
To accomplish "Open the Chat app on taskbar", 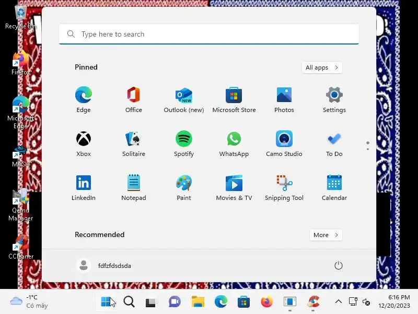I will pyautogui.click(x=175, y=302).
